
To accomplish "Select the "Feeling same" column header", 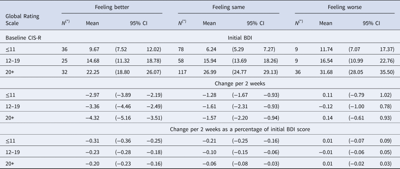I will pos(228,7).
